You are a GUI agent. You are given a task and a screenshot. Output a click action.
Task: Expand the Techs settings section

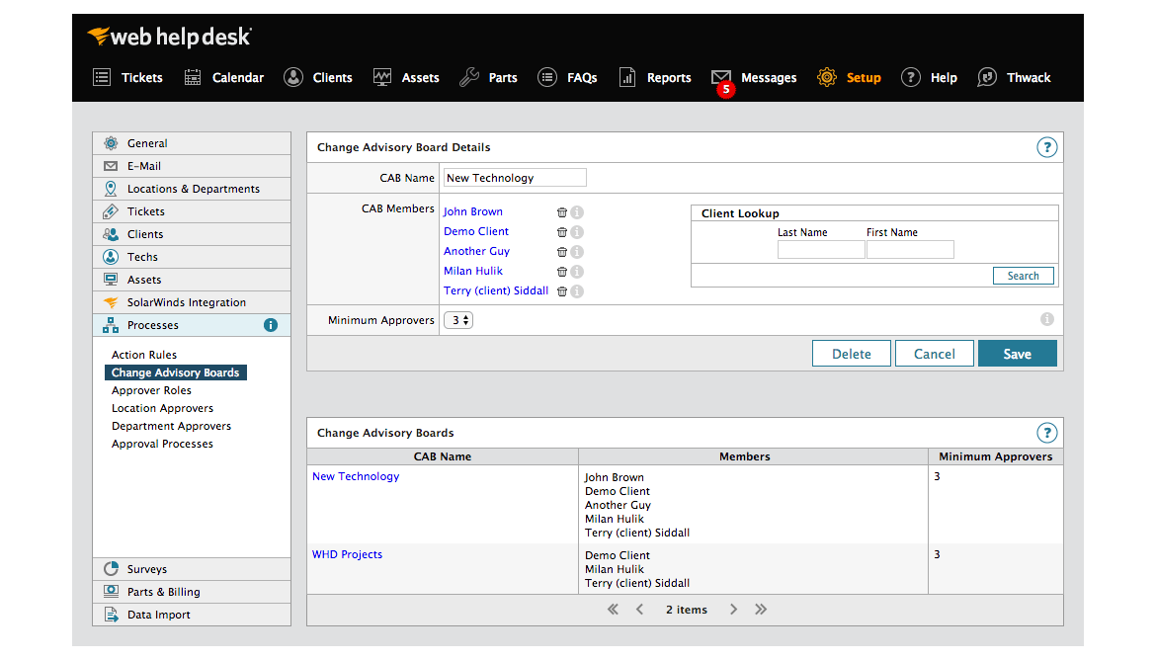pyautogui.click(x=142, y=257)
